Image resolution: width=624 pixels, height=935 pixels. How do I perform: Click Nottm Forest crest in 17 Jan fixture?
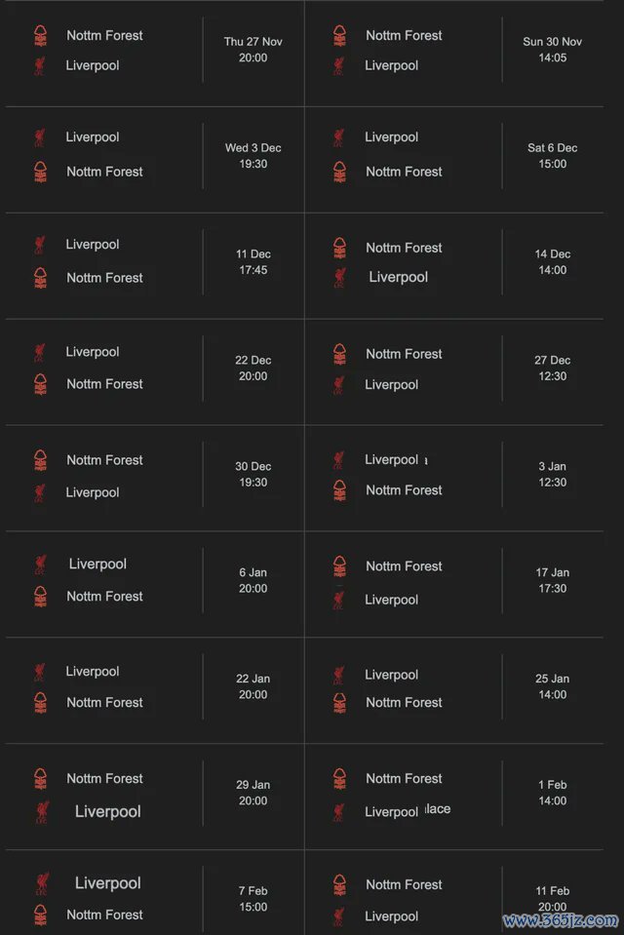point(338,566)
